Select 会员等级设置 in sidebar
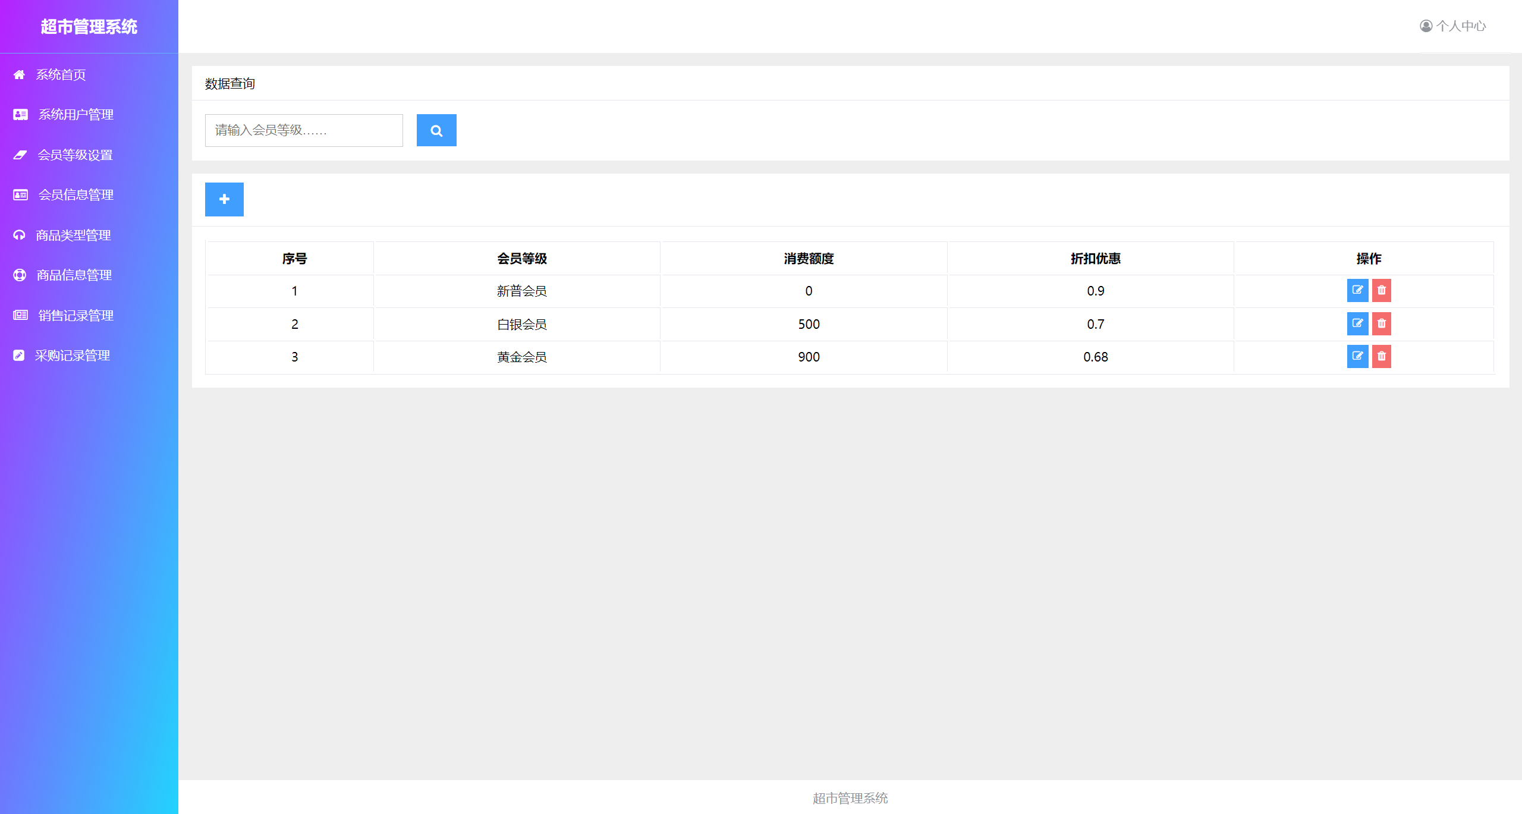The image size is (1522, 814). click(75, 155)
